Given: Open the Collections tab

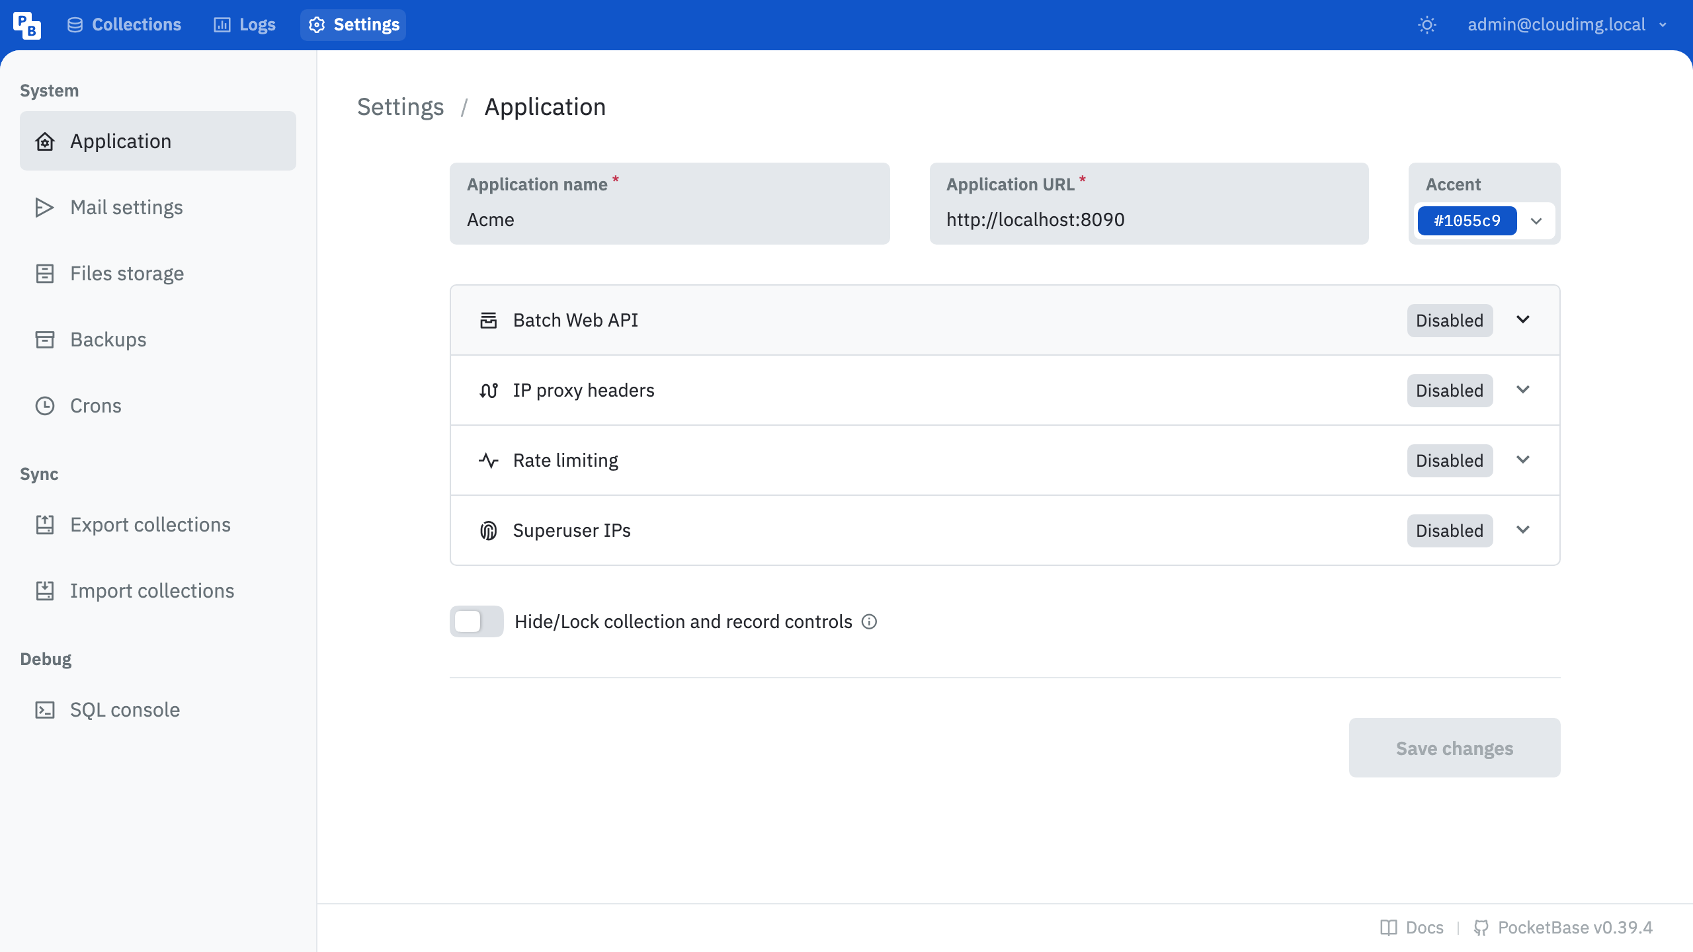Looking at the screenshot, I should (124, 25).
